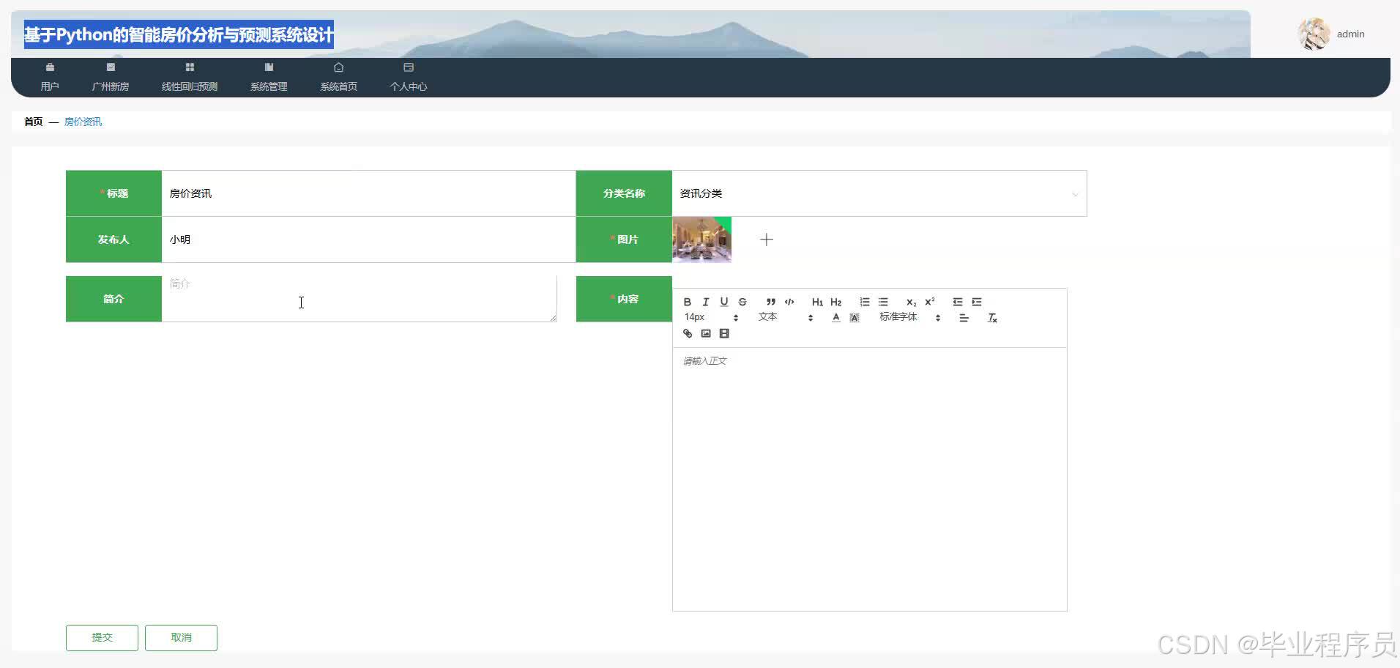Click the 提交 submit button
The image size is (1400, 668).
(x=102, y=637)
